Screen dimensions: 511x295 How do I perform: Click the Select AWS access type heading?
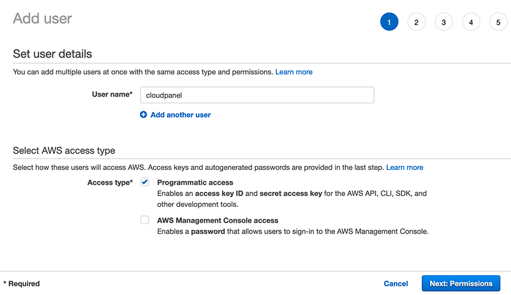(64, 151)
